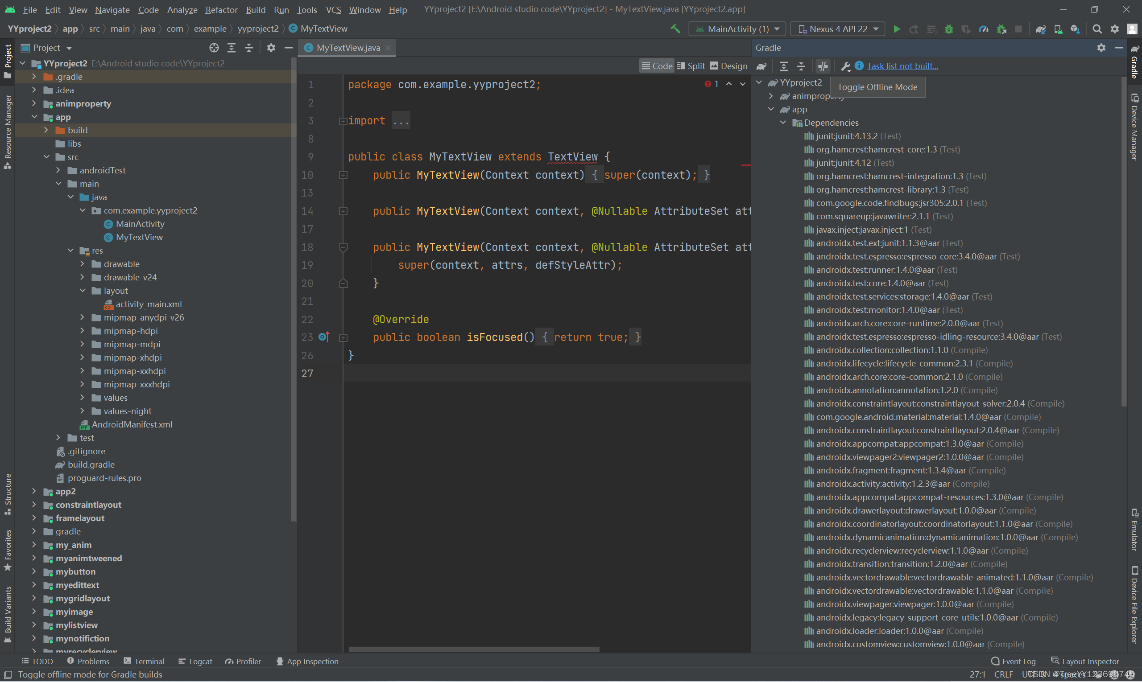Image resolution: width=1142 pixels, height=682 pixels.
Task: Hide the Project tool window
Action: pyautogui.click(x=288, y=48)
